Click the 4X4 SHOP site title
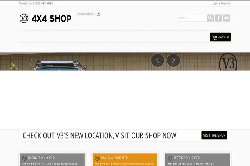Image resolution: width=250 pixels, height=166 pixels. pyautogui.click(x=51, y=18)
